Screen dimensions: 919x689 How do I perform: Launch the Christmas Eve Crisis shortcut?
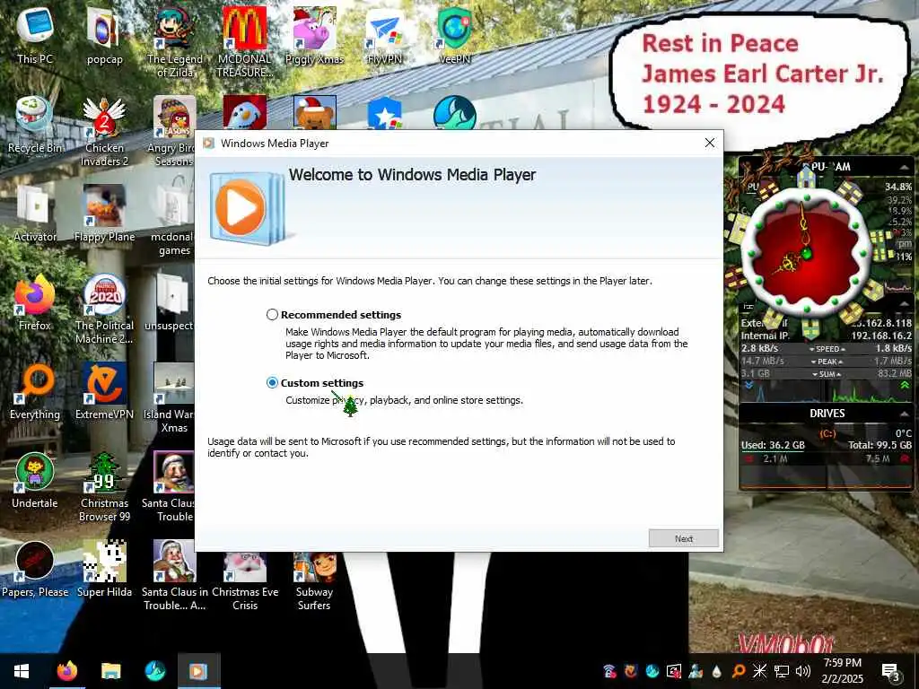[x=244, y=581]
